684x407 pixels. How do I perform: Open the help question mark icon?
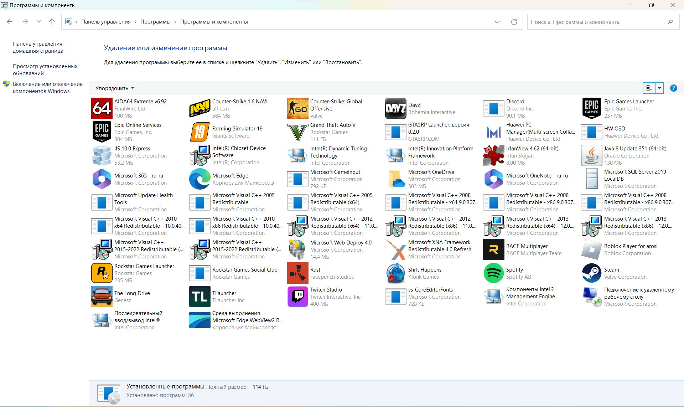point(673,88)
